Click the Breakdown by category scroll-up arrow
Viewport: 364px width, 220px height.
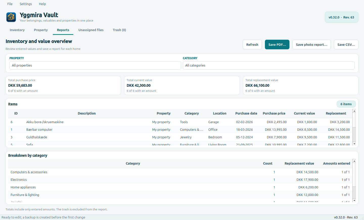pos(354,161)
